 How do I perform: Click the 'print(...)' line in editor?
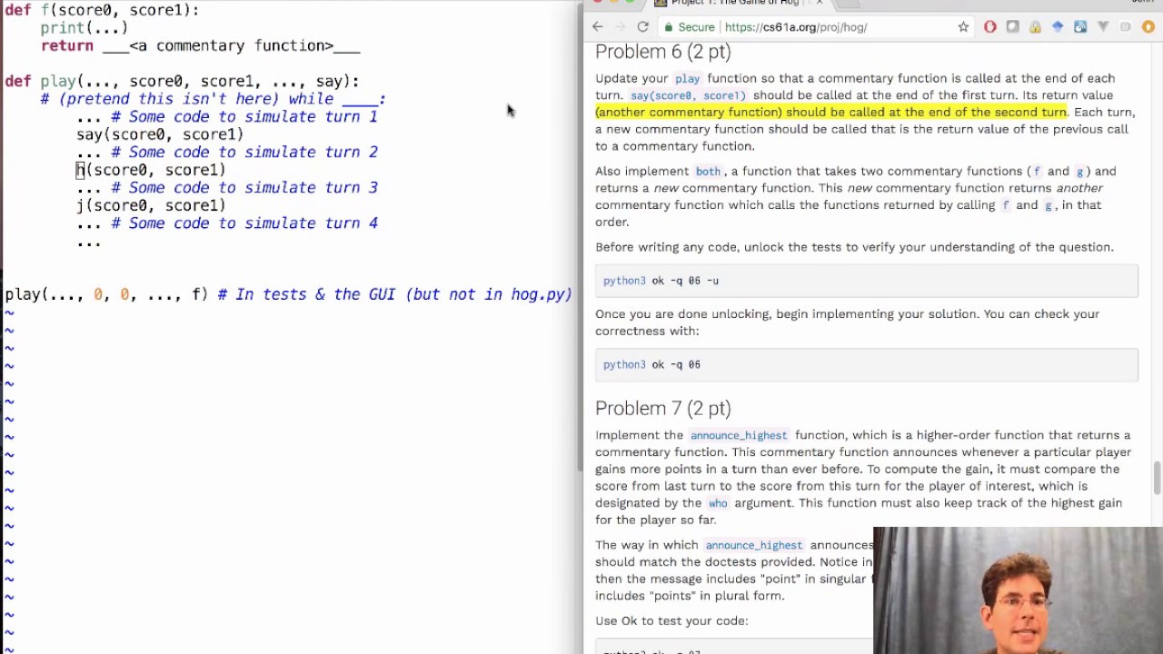(x=84, y=28)
